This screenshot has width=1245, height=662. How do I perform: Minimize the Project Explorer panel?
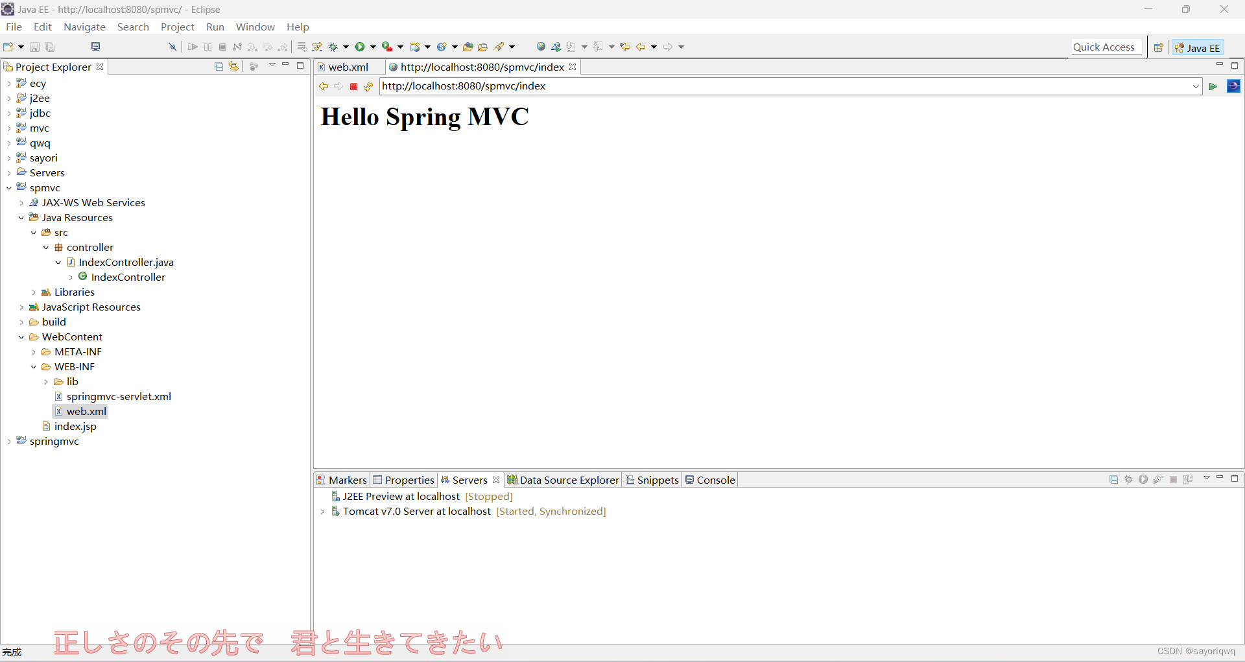coord(285,65)
